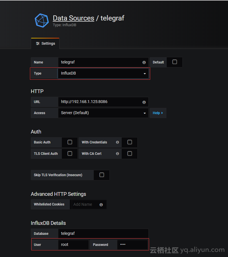Click the 'HTTP' section heading

(x=37, y=91)
